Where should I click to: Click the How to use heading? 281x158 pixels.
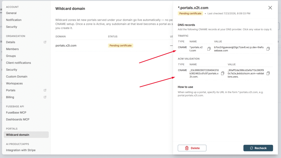tap(185, 87)
